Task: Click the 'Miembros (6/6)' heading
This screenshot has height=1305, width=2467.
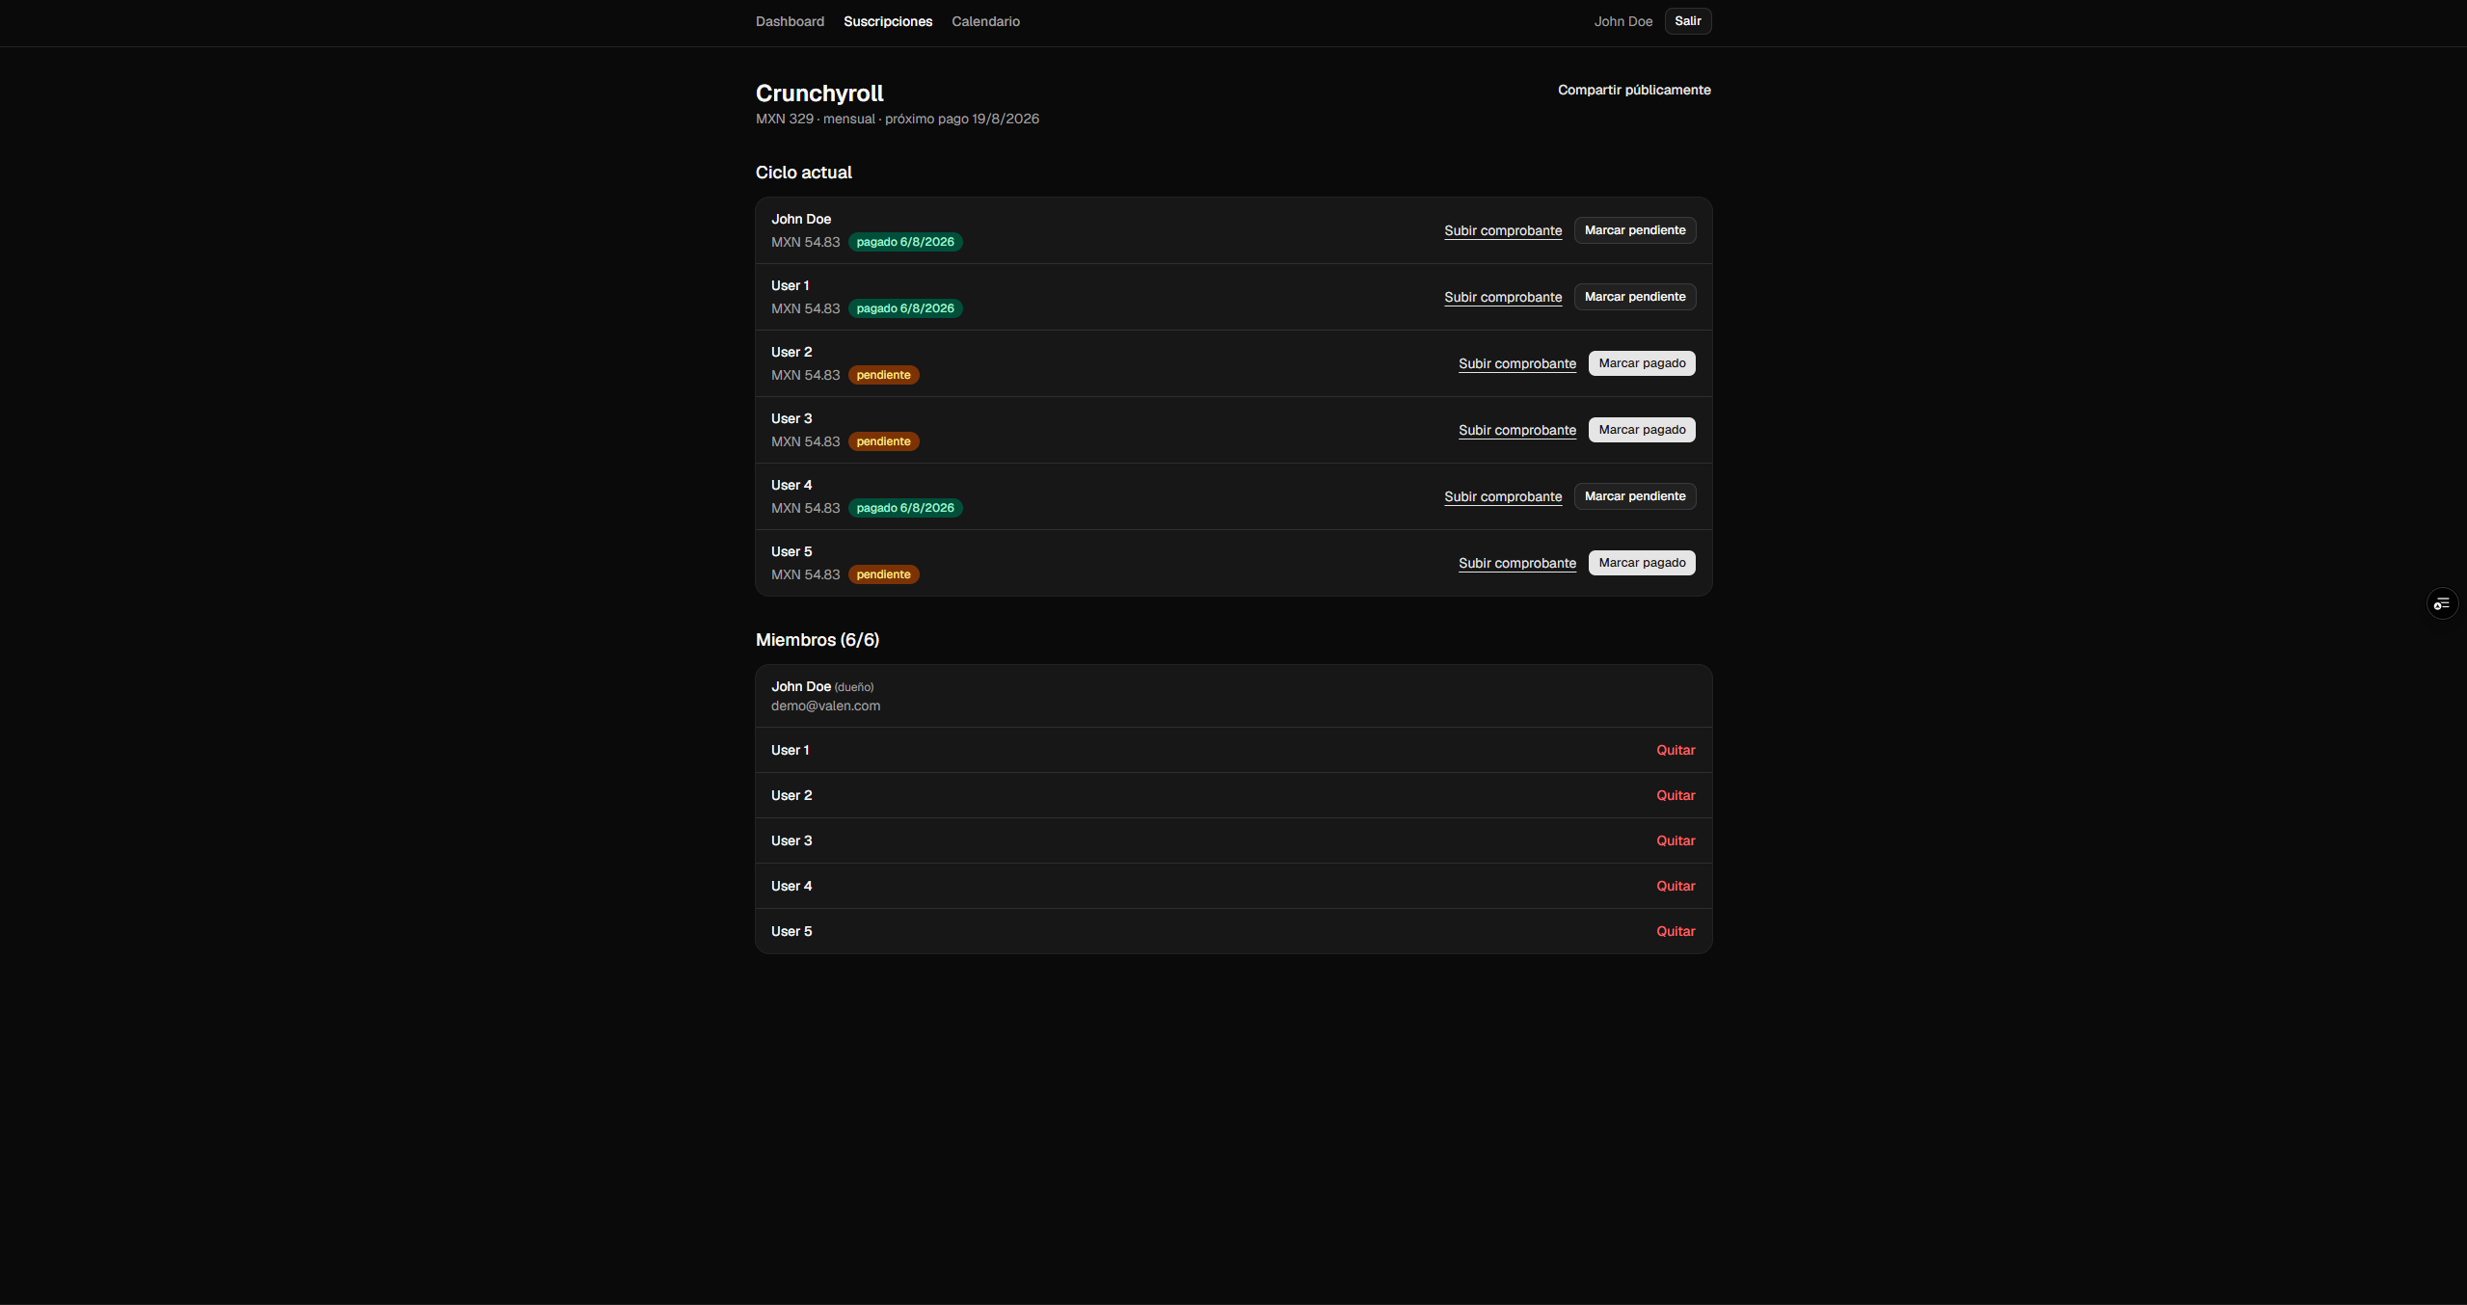Action: coord(818,640)
